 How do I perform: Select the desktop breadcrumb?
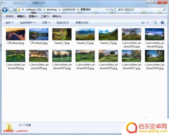[52, 9]
